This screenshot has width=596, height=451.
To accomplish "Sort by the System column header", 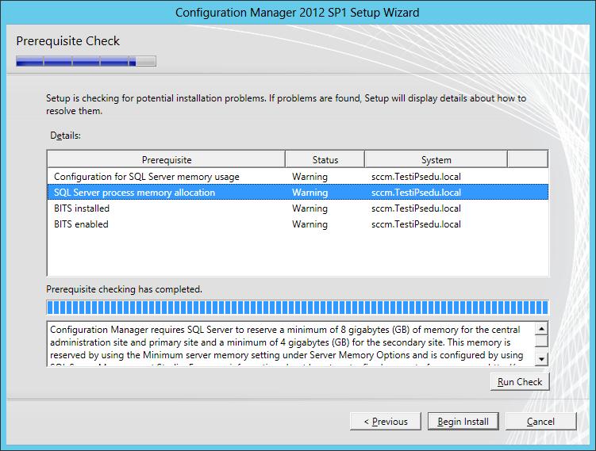I will (x=436, y=159).
